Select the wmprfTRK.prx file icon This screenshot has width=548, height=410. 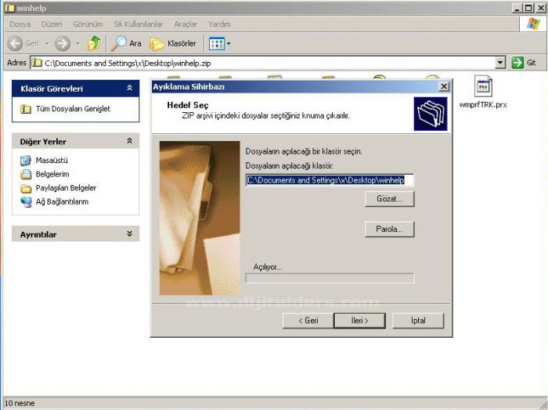483,88
